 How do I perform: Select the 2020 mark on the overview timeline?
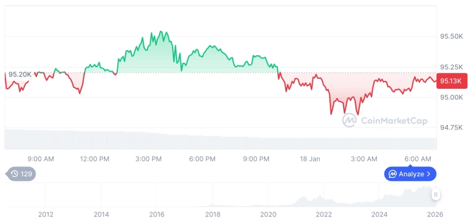(268, 214)
